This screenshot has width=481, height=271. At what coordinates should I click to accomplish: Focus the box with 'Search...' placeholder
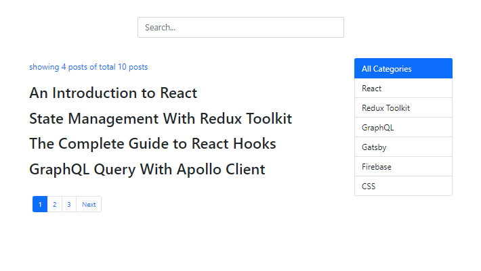coord(240,28)
